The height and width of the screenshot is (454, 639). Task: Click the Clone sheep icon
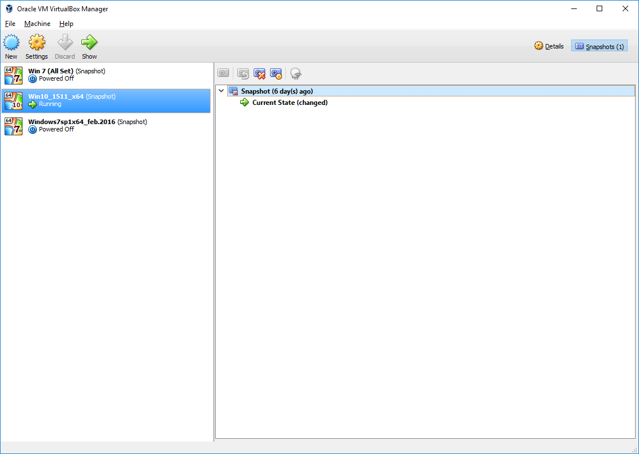point(296,74)
